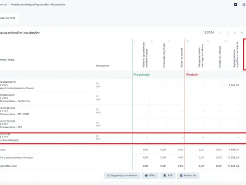Viewport: 246px width, 185px height.
Task: Click the Kontrahent column header
Action: click(102, 66)
